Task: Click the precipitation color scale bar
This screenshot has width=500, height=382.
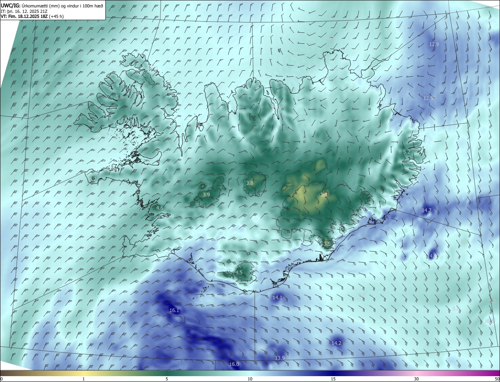Action: pyautogui.click(x=250, y=373)
